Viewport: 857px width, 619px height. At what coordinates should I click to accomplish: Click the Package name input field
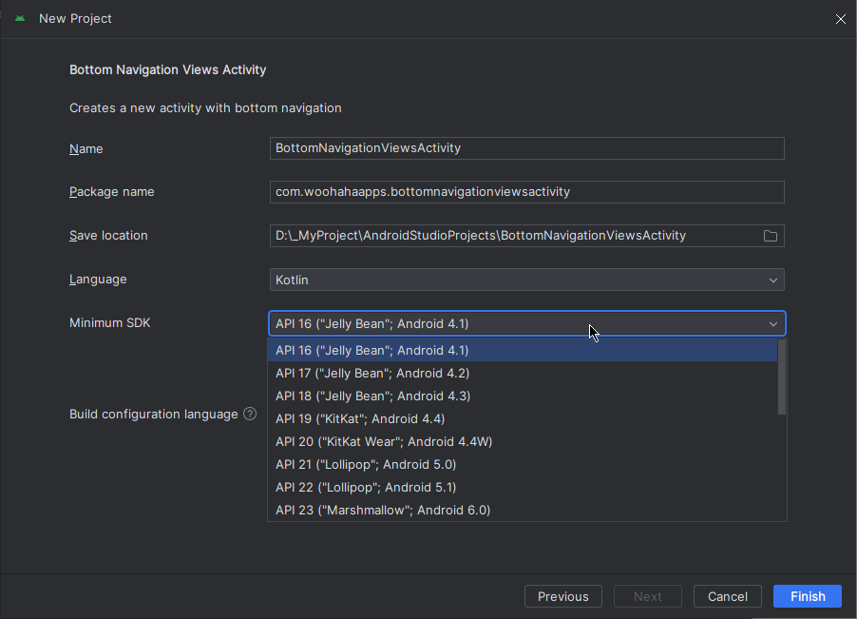tap(527, 192)
